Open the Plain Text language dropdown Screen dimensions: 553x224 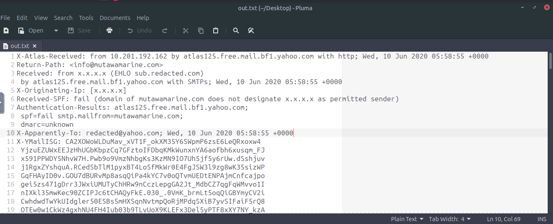[407, 219]
